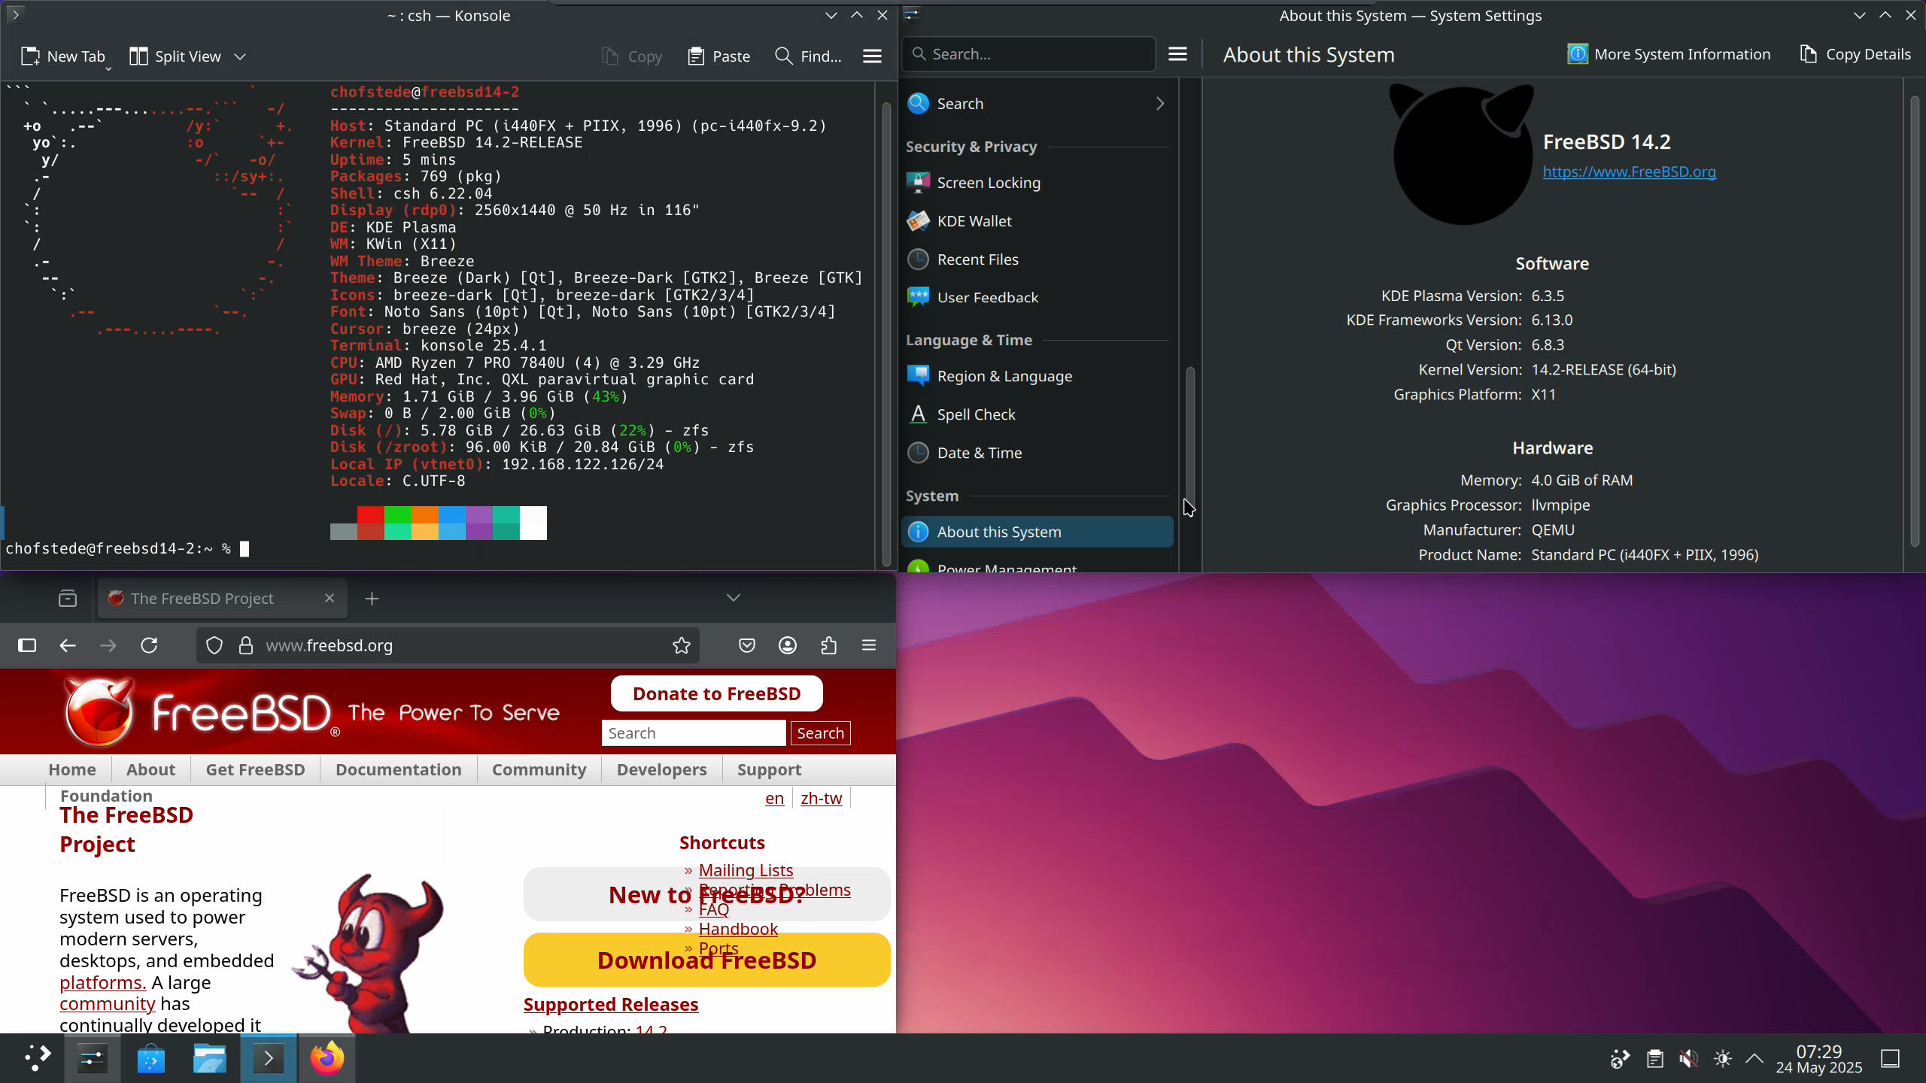The image size is (1926, 1083).
Task: Click Donate to FreeBSD button
Action: tap(716, 693)
